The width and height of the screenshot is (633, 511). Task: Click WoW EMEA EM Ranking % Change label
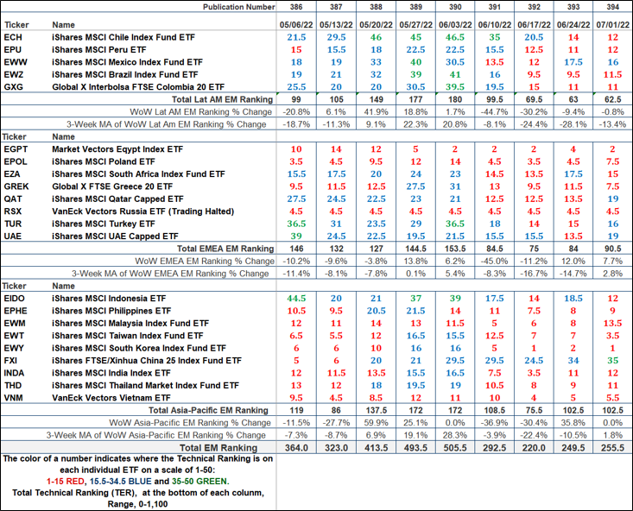click(x=205, y=262)
